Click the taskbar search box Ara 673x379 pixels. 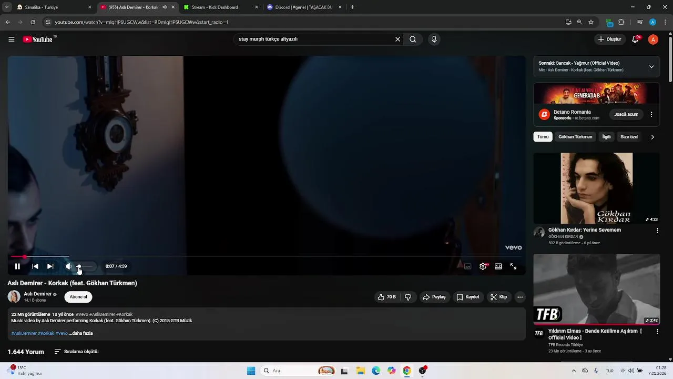(298, 371)
